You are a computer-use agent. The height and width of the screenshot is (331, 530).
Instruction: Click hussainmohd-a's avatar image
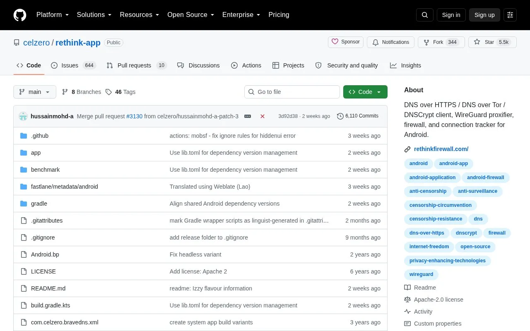click(23, 116)
